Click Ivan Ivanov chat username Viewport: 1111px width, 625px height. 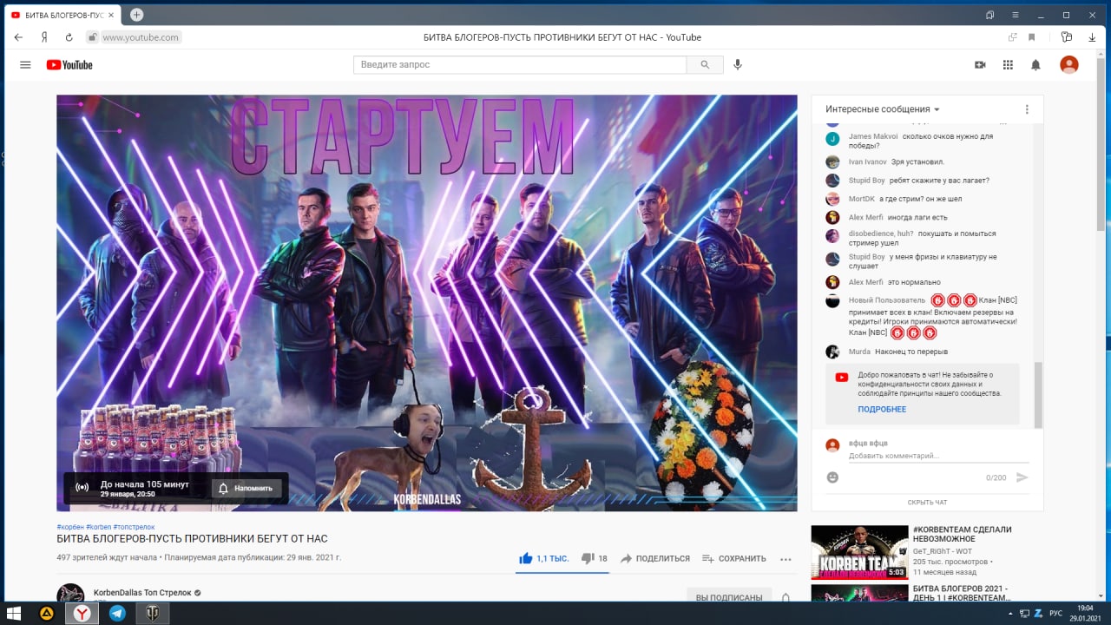pos(868,161)
